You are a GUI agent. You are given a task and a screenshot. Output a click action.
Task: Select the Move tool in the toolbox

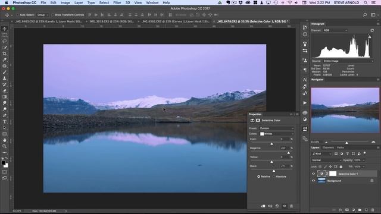pos(4,29)
